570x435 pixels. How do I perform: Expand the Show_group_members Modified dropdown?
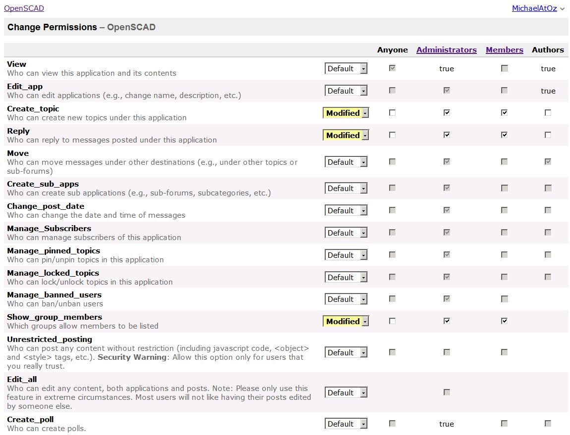tap(346, 322)
